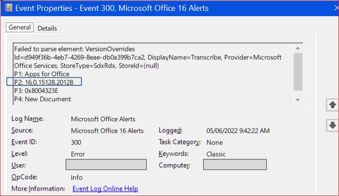Click the 'Level:' label
This screenshot has height=196, width=339.
click(x=20, y=154)
